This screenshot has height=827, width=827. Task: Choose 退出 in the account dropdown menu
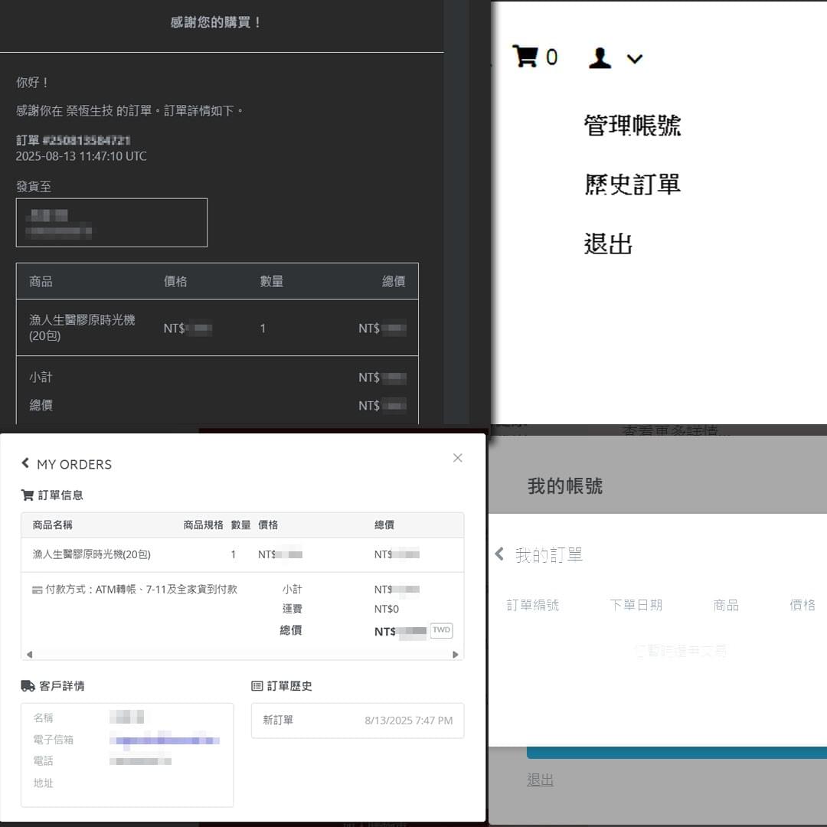pyautogui.click(x=607, y=244)
